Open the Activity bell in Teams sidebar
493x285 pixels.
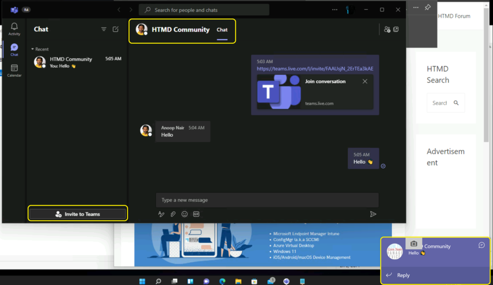(x=14, y=29)
